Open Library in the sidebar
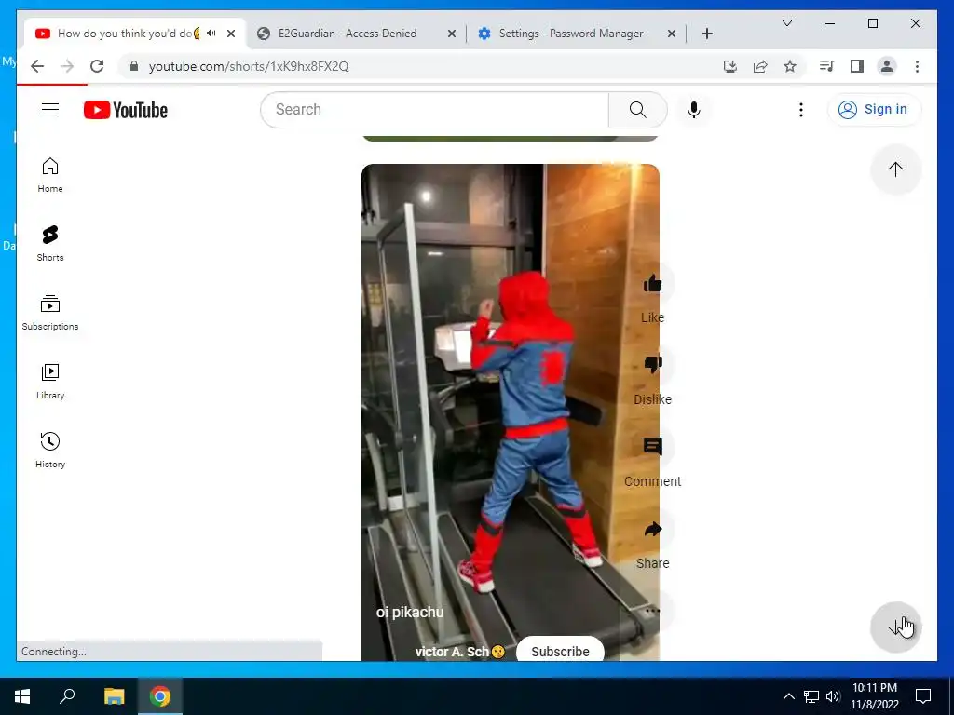The width and height of the screenshot is (954, 715). [x=50, y=382]
